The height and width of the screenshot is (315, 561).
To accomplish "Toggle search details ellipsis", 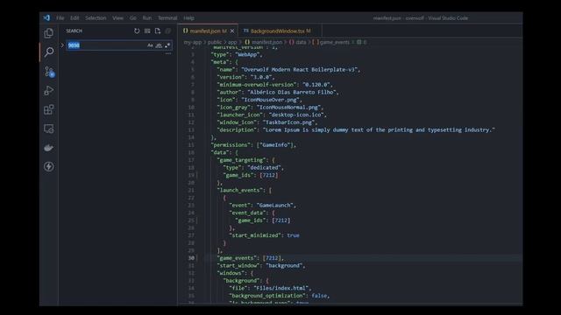I will click(x=168, y=53).
